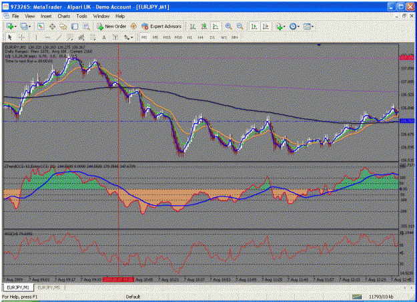Image resolution: width=417 pixels, height=302 pixels.
Task: Select the diagonal Trendline tool
Action: click(59, 37)
